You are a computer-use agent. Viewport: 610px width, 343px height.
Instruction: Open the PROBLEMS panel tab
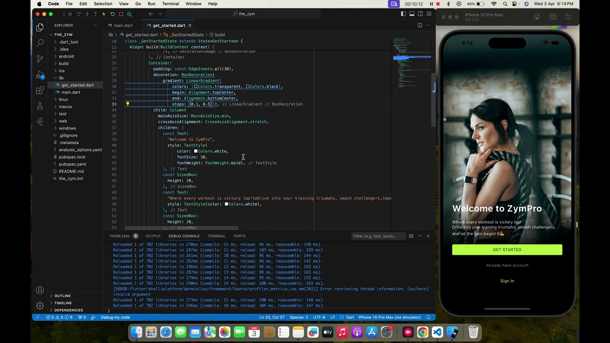120,236
